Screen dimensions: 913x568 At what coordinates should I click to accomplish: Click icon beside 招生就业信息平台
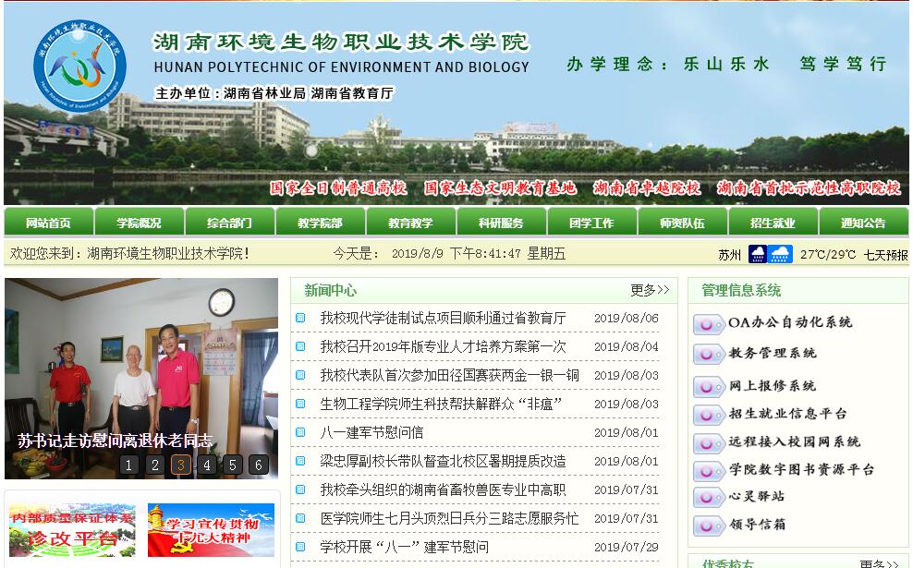coord(709,415)
